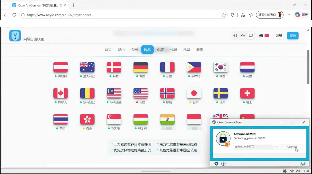Choose the Malaysia (马来西亚) flag
The width and height of the screenshot is (312, 174).
point(114,93)
